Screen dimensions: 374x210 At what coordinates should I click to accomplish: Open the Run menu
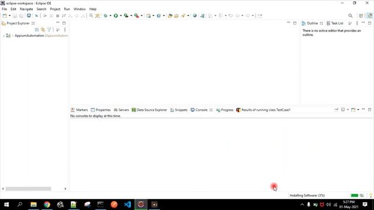point(67,9)
